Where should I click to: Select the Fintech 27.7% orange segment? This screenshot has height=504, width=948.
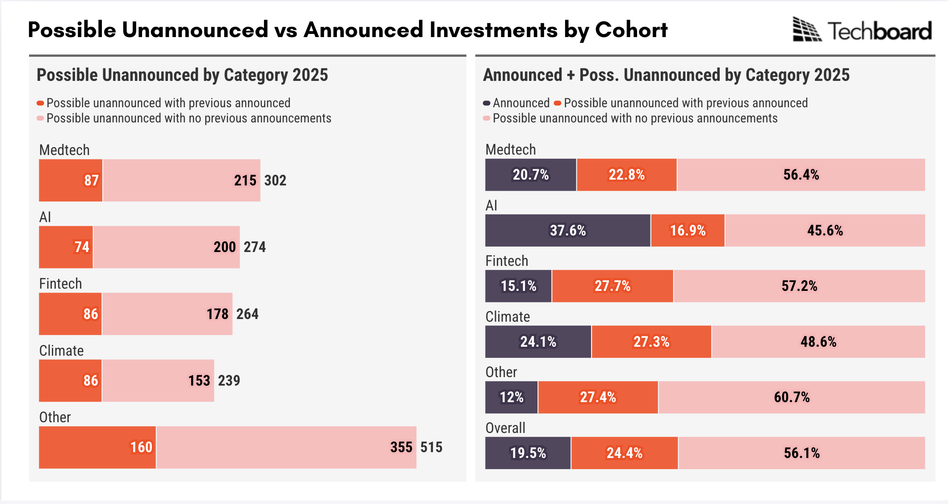click(612, 286)
